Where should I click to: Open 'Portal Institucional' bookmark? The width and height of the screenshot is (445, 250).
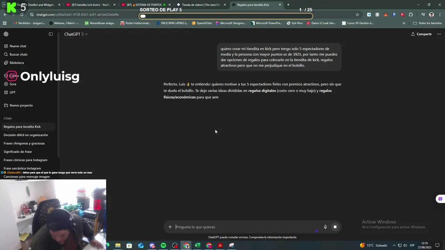coord(136,23)
